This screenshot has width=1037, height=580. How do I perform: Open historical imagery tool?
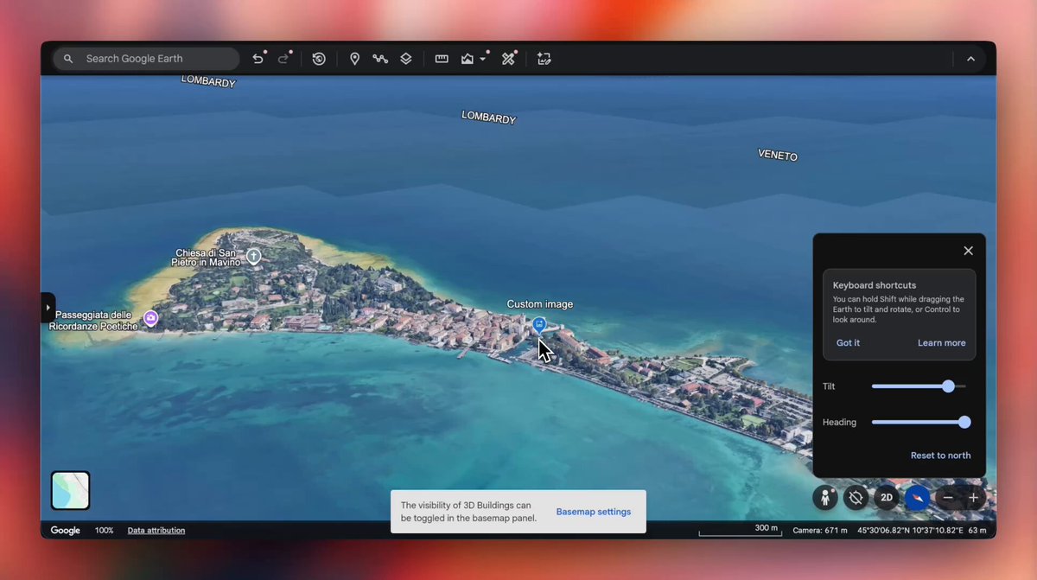point(319,59)
